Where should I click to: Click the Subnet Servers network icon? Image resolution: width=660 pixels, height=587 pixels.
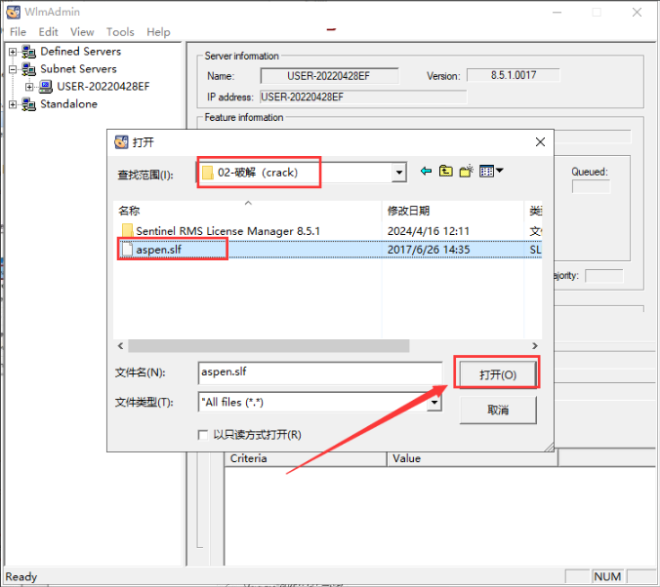coord(28,69)
